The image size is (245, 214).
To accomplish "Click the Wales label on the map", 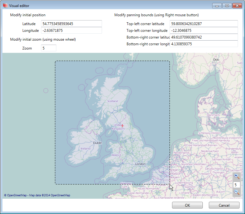I will point(115,155).
